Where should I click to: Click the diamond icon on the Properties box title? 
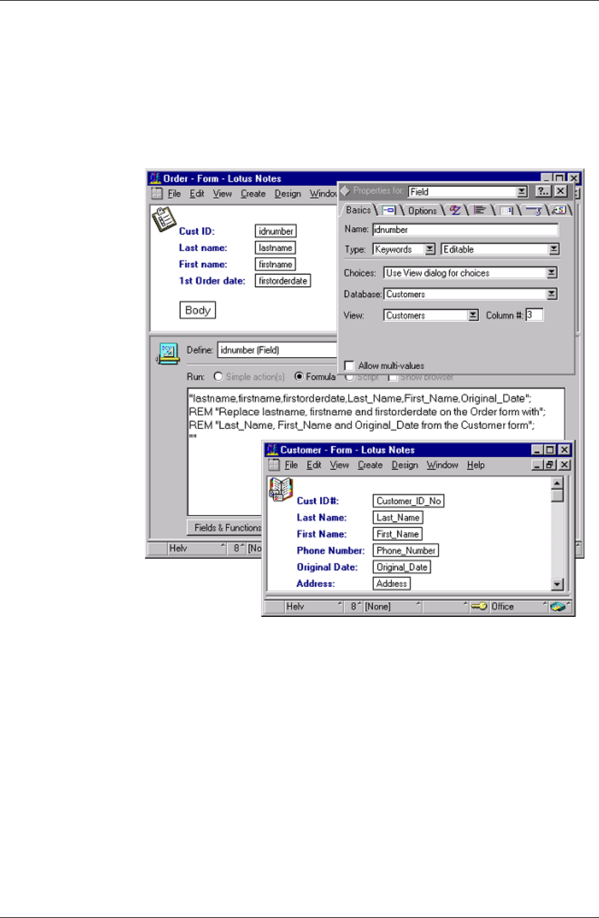tap(345, 191)
